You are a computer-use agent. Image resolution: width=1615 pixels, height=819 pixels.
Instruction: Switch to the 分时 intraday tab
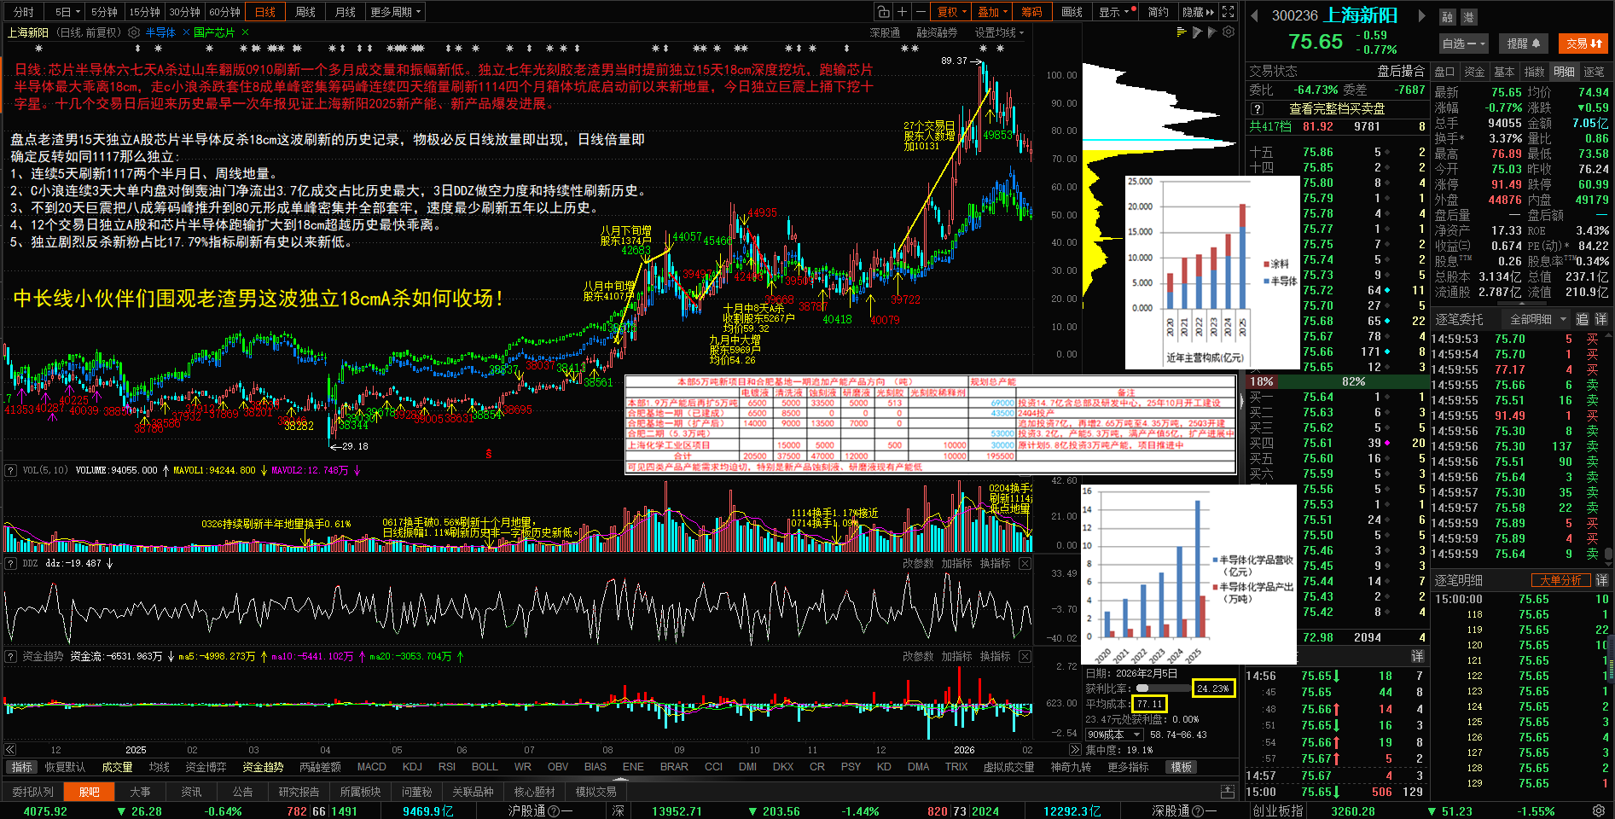[24, 12]
